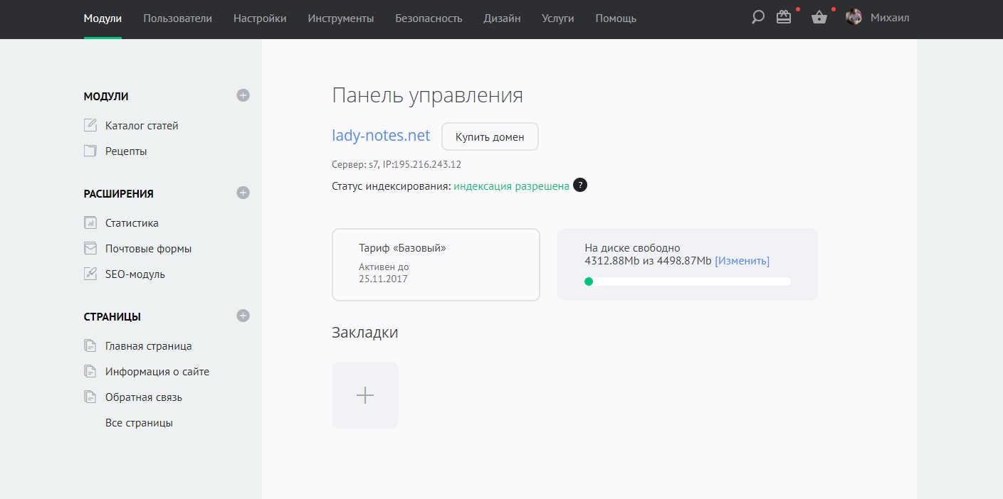The image size is (1003, 499).
Task: Open the Главная страница page
Action: tap(148, 345)
